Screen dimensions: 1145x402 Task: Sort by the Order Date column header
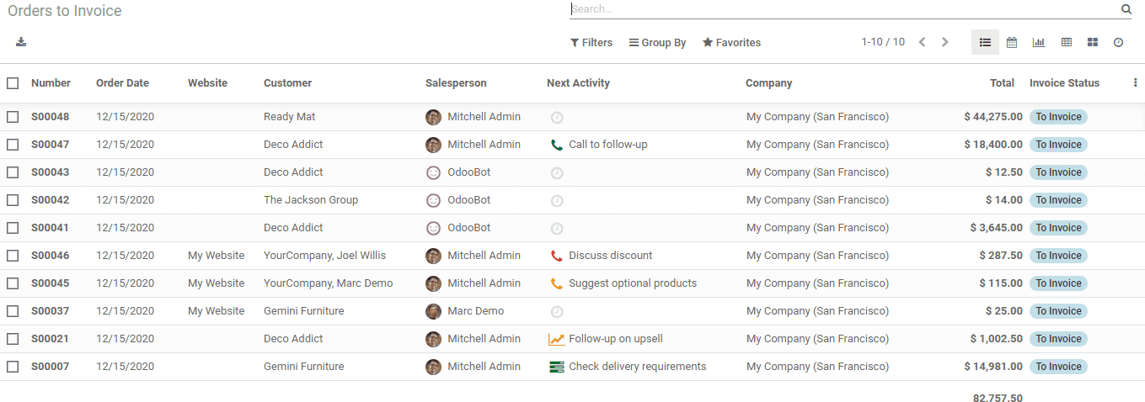pyautogui.click(x=122, y=83)
